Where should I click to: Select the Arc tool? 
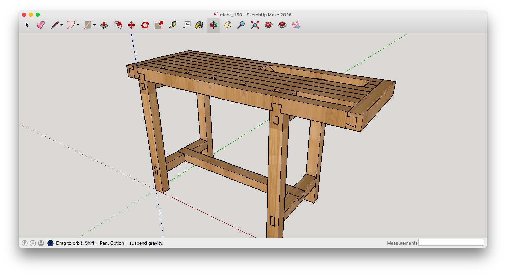[71, 25]
